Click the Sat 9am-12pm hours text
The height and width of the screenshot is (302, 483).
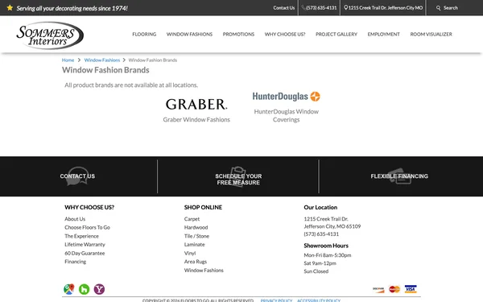pyautogui.click(x=320, y=263)
